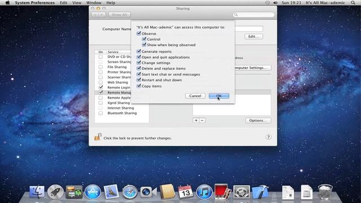This screenshot has height=203, width=361.
Task: Select the Internet Sharing service row
Action: tap(122, 108)
